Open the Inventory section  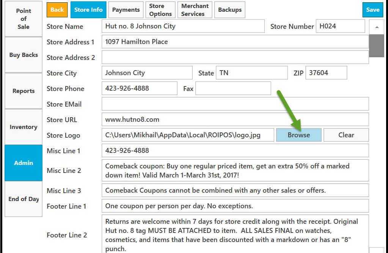tap(24, 127)
